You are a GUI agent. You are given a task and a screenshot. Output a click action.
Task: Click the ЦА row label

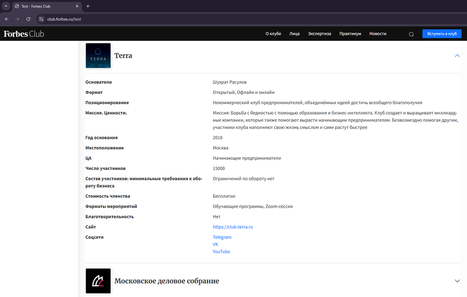(x=88, y=158)
